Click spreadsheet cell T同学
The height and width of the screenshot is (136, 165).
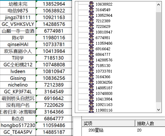click(x=18, y=58)
